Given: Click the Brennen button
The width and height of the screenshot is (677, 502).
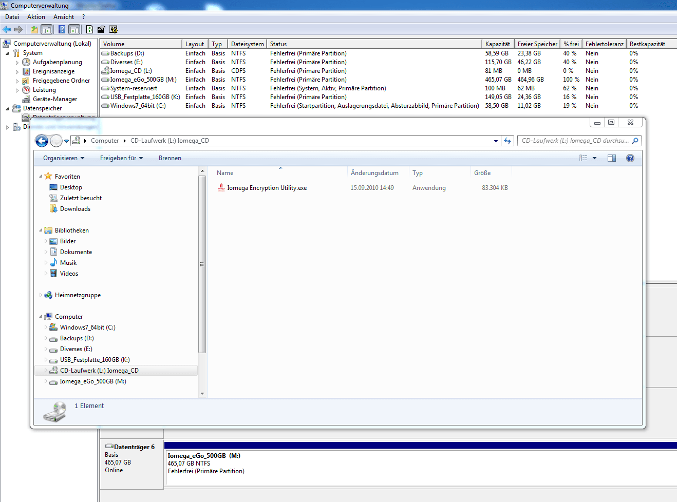Looking at the screenshot, I should 170,158.
